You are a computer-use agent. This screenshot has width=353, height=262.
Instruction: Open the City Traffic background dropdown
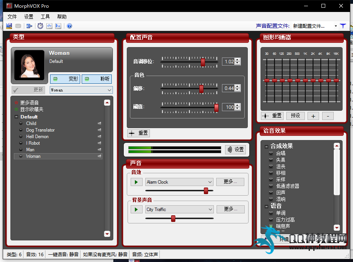coord(180,210)
